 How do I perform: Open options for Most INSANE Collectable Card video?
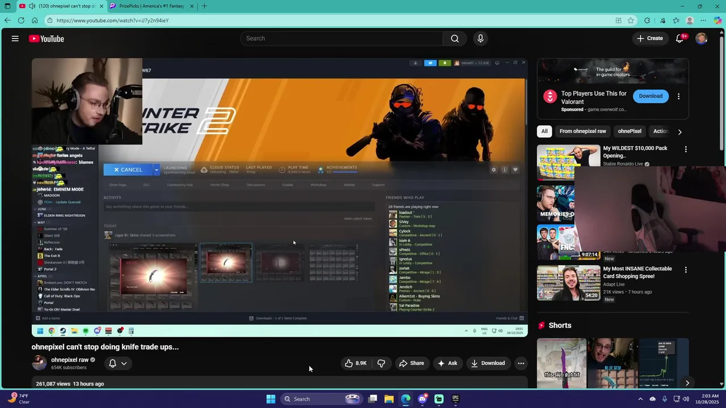coord(686,270)
